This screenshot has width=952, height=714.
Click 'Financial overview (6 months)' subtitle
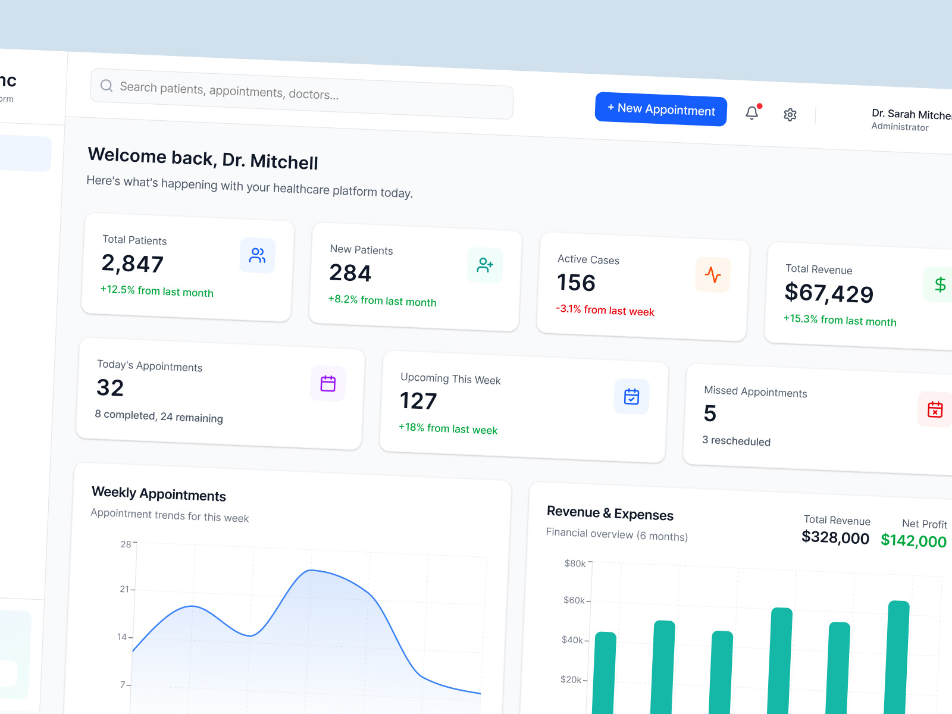[617, 535]
